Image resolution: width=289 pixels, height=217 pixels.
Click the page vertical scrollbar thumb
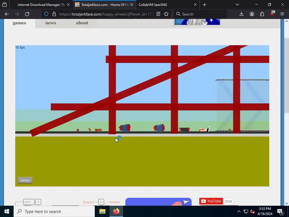pyautogui.click(x=286, y=75)
